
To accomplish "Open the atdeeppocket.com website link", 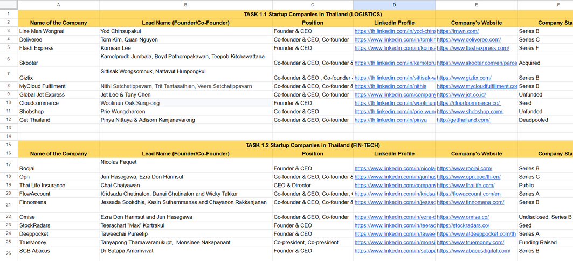I will tap(476, 234).
